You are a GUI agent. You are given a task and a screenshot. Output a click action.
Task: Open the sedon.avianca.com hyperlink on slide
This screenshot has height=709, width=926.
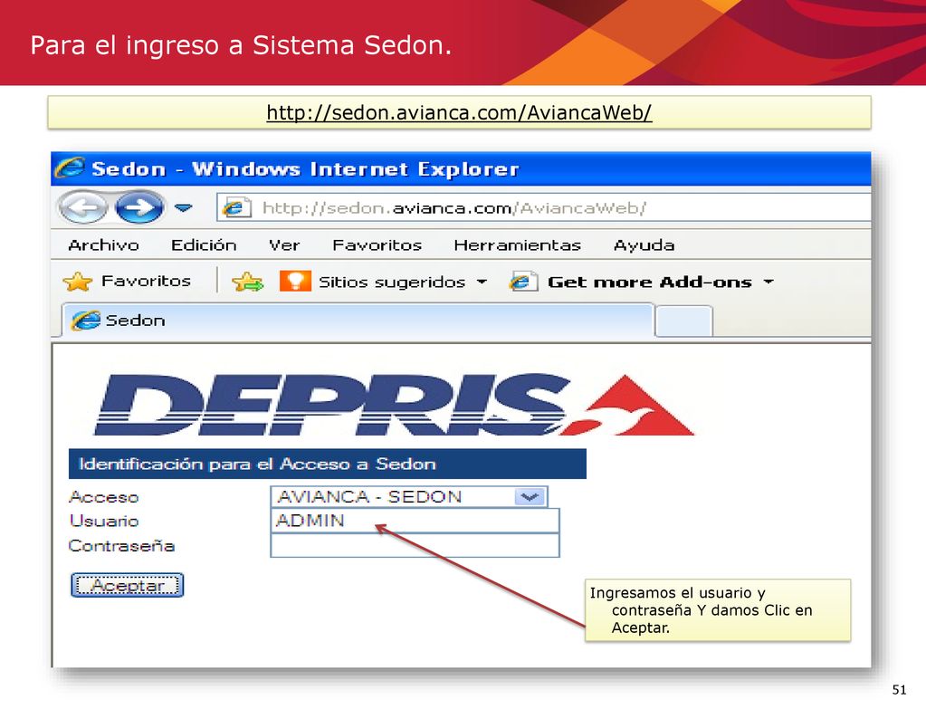[x=459, y=112]
